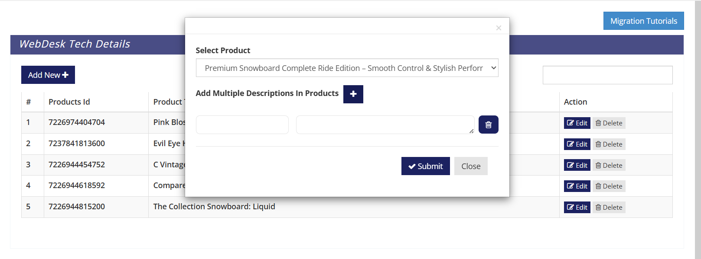
Task: Edit The Collection Snowboard: Liquid row
Action: point(577,207)
